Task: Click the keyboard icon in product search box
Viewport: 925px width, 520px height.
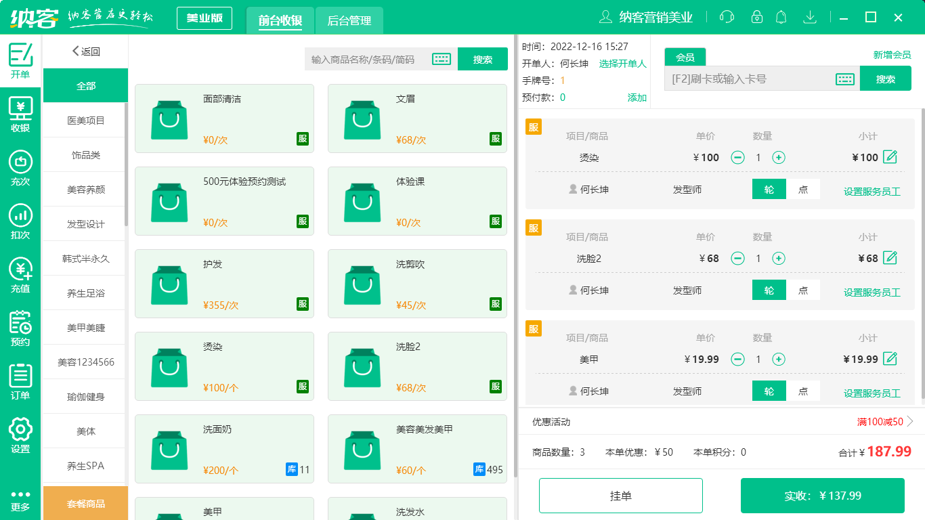Action: tap(442, 59)
